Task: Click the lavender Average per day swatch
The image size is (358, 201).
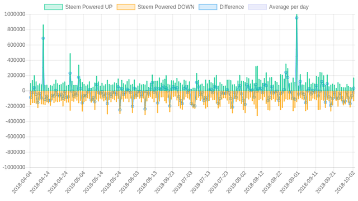Action: point(257,7)
